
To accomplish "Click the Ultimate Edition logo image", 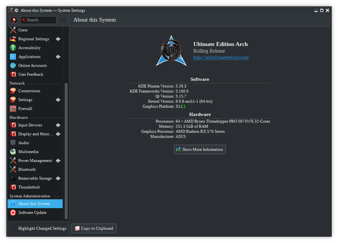I will (x=171, y=50).
